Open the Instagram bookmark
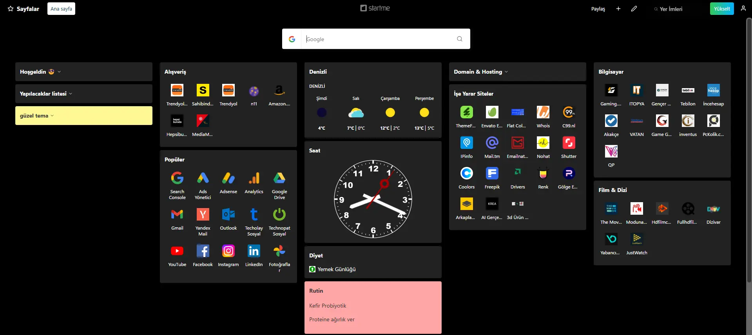The height and width of the screenshot is (335, 752). pos(228,251)
